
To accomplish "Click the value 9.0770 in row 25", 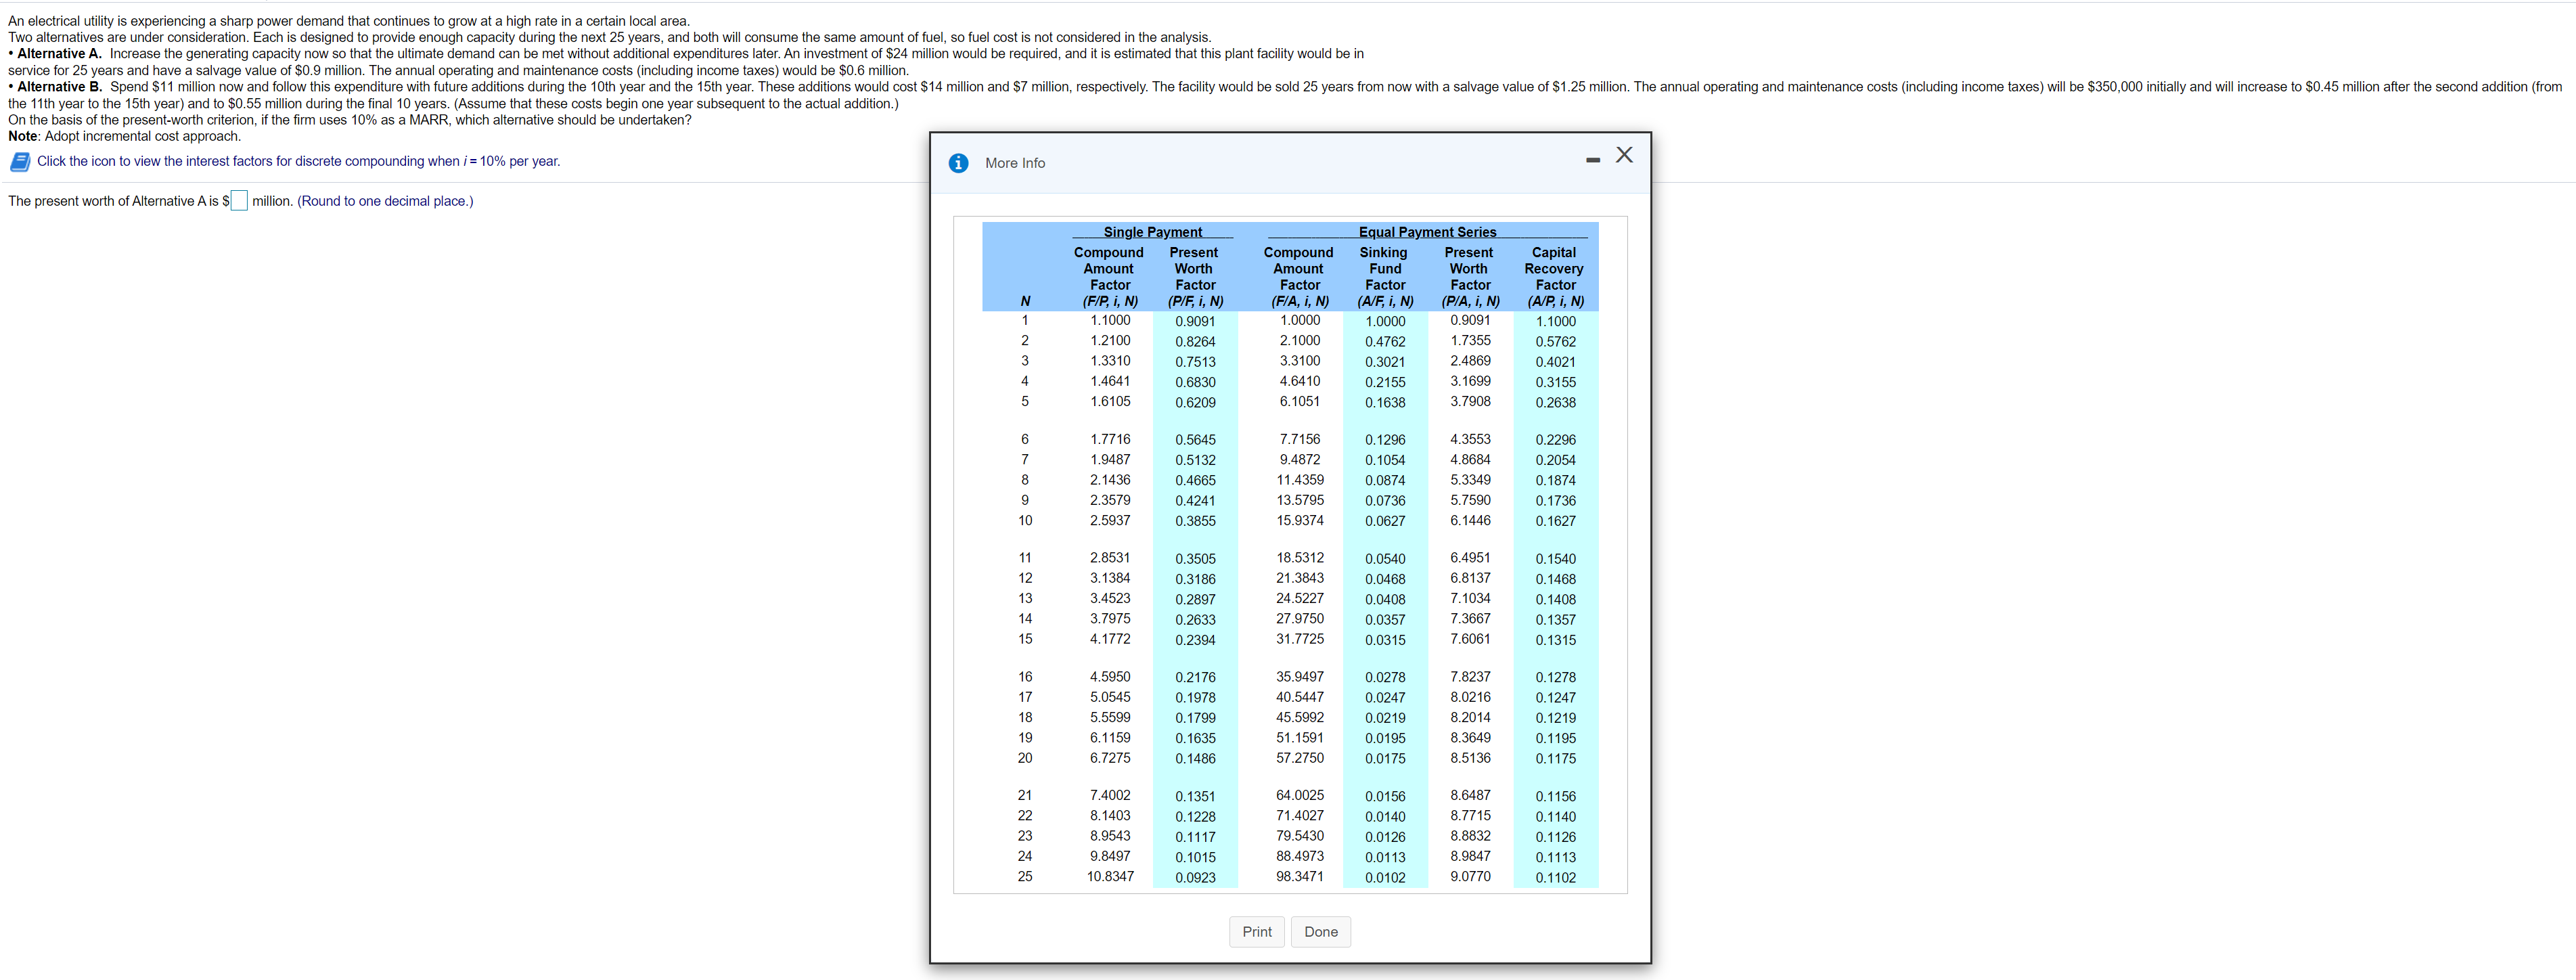I will [1470, 877].
